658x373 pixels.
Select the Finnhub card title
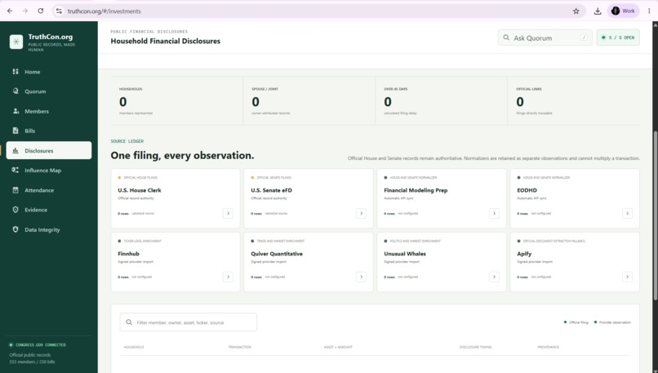point(128,253)
